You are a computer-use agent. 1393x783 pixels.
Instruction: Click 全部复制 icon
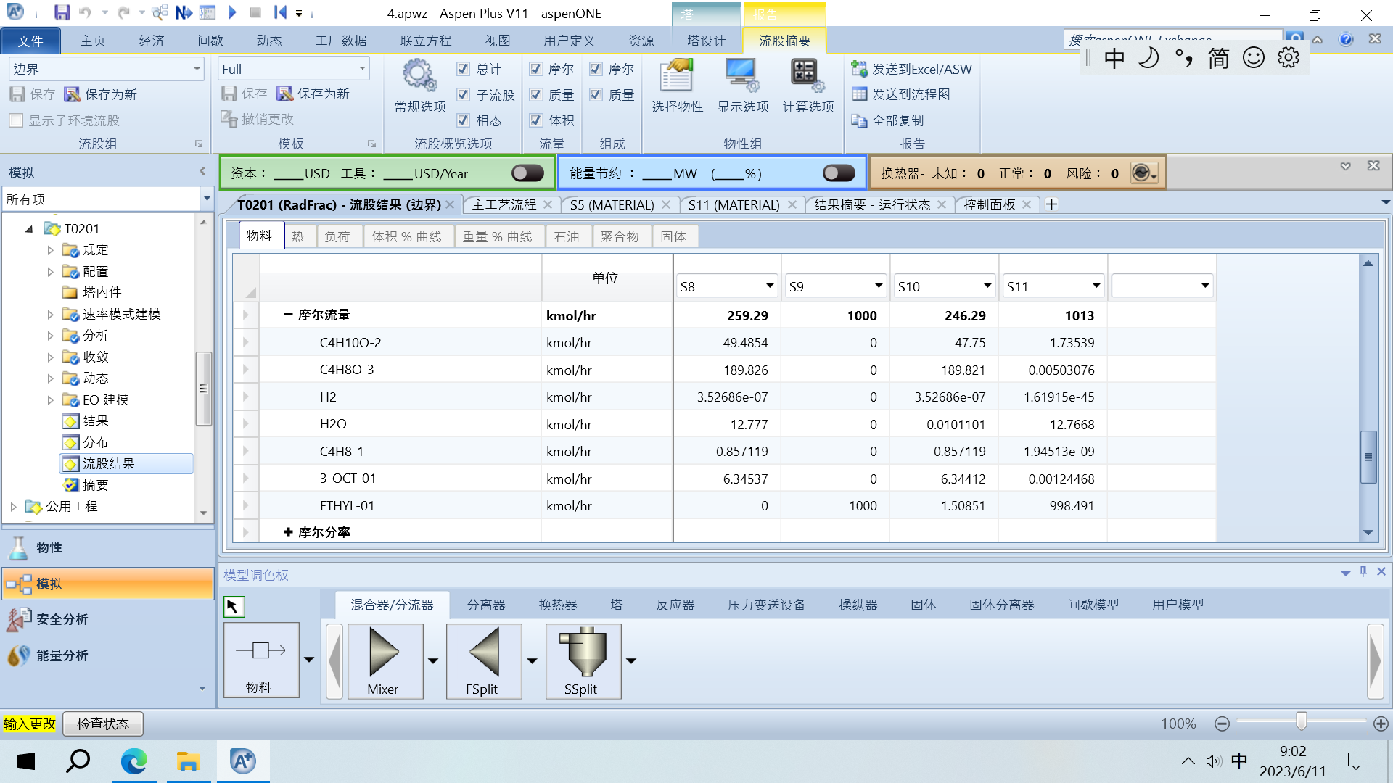(x=859, y=120)
